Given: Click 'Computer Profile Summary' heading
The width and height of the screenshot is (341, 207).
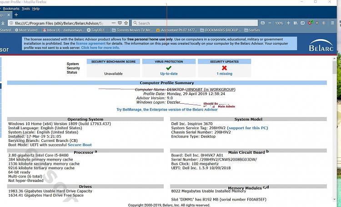Looking at the screenshot, I should pos(167,83).
